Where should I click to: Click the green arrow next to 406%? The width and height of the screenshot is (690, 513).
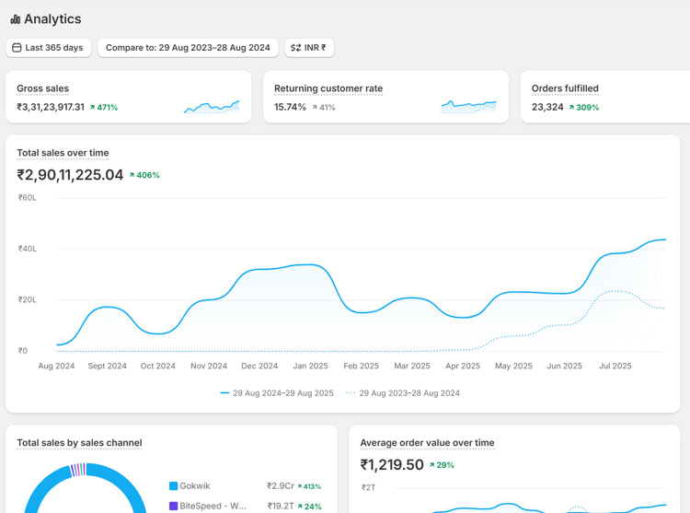click(132, 175)
